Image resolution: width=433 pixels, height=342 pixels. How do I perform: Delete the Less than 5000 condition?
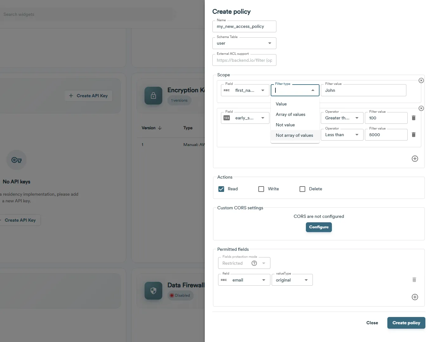413,135
